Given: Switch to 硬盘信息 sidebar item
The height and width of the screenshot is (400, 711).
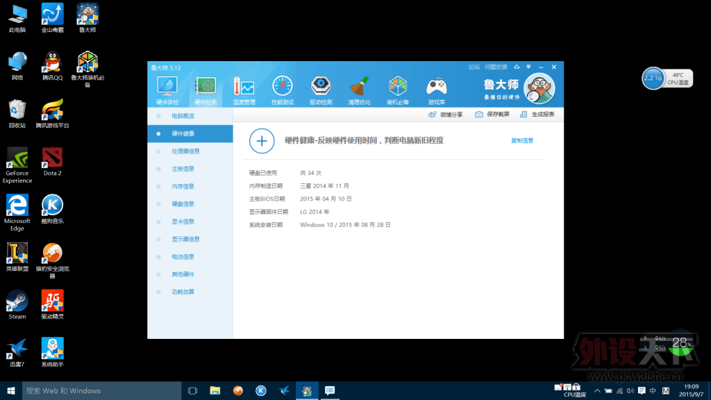Looking at the screenshot, I should pos(183,204).
